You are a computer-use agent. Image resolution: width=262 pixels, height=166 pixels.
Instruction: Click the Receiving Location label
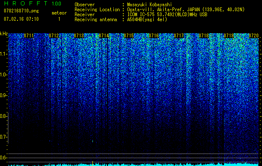tap(97, 10)
